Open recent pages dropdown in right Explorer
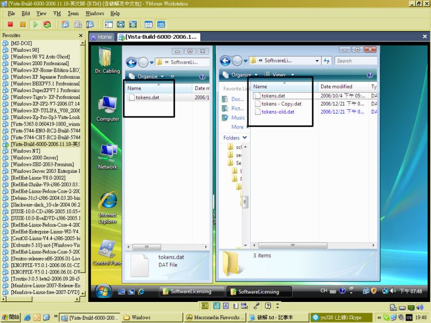Viewport: 431px width, 323px height. [x=245, y=61]
